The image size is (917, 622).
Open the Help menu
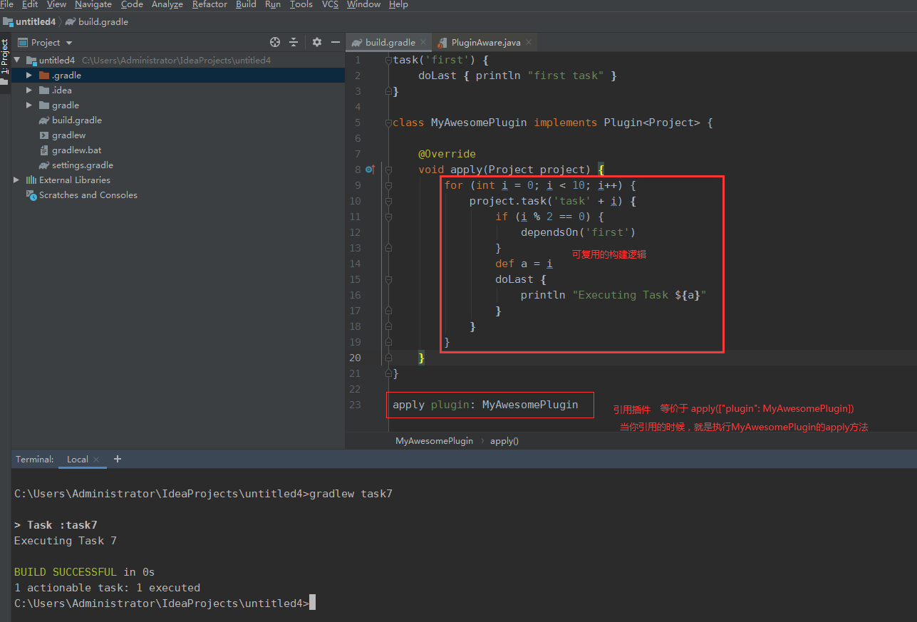(398, 4)
